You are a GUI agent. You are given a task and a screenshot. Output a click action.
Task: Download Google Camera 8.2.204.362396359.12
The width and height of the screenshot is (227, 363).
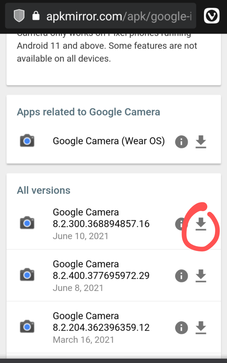click(201, 328)
